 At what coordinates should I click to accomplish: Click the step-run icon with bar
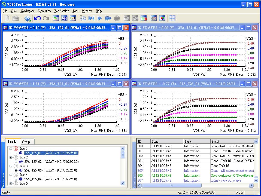[x=92, y=18]
